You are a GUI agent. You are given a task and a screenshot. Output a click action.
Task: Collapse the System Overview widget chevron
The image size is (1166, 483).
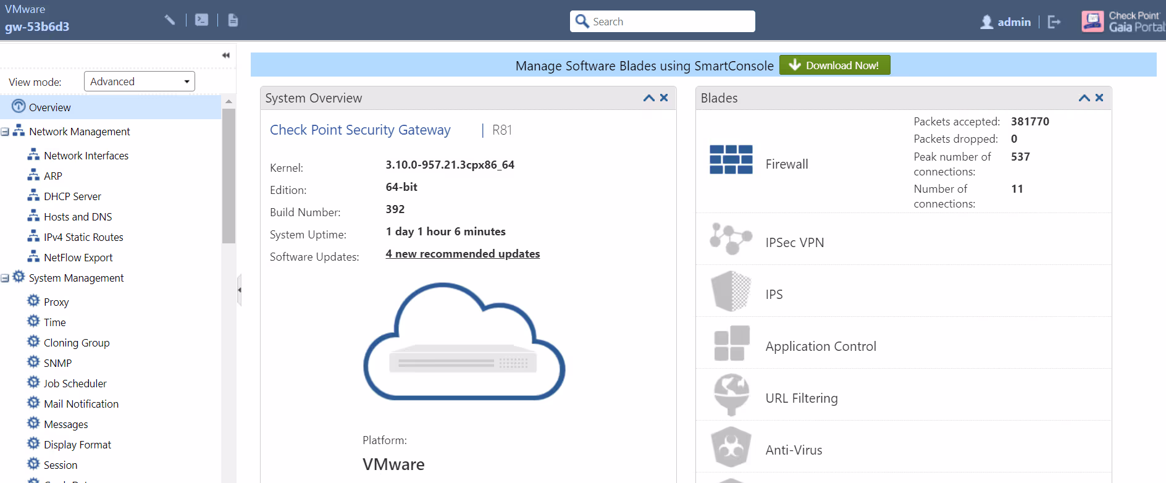pos(648,98)
